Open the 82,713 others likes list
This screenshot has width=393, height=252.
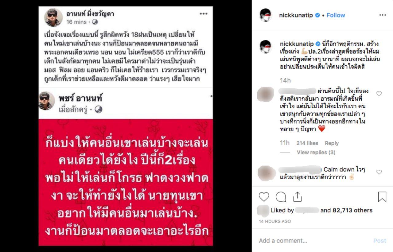pyautogui.click(x=352, y=210)
